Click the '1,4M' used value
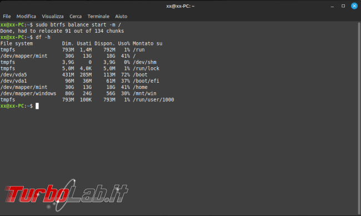 86,50
